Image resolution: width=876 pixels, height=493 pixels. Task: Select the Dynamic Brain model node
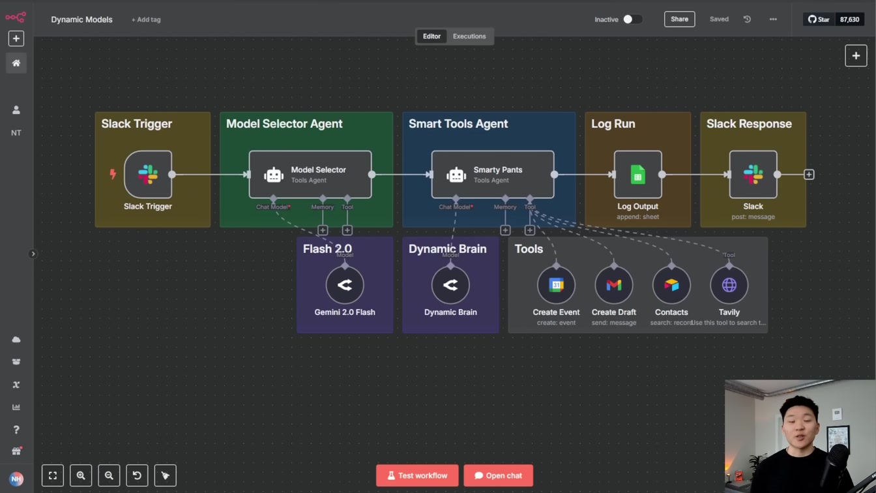(450, 285)
